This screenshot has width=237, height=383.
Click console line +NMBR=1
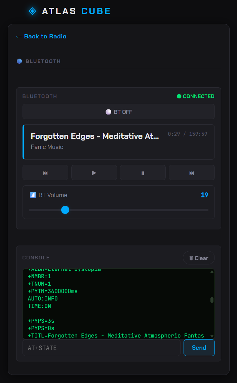point(39,276)
